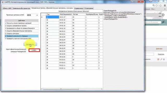Open the О программе tab
Viewport: 167px width, 93px height.
pyautogui.click(x=89, y=8)
